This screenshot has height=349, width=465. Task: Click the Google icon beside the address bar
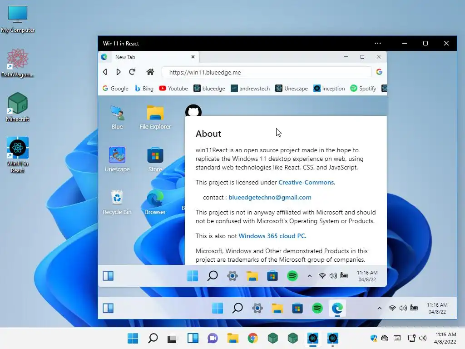pyautogui.click(x=379, y=72)
